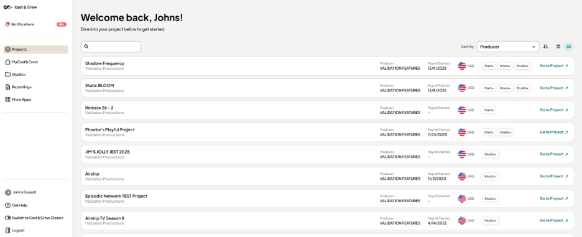Log out using the Logout item
This screenshot has height=237, width=582.
(x=15, y=230)
